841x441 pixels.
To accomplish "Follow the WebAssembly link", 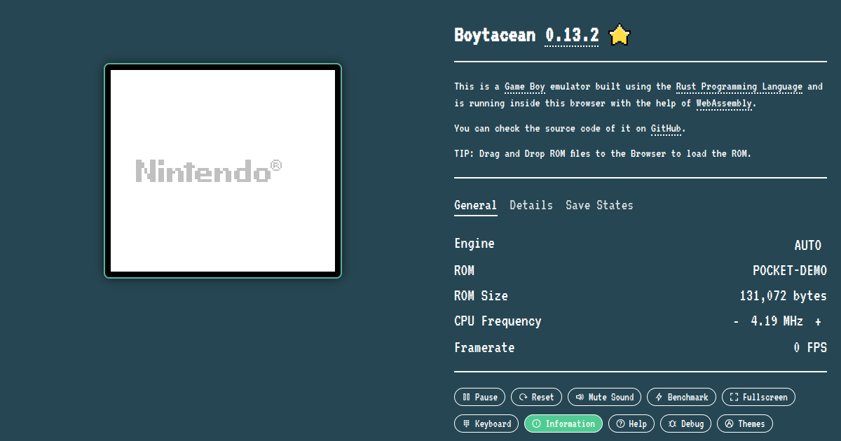I will pos(724,104).
